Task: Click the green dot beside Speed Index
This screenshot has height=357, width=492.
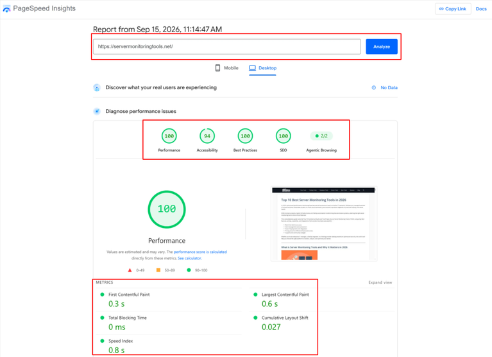Action: pos(102,341)
